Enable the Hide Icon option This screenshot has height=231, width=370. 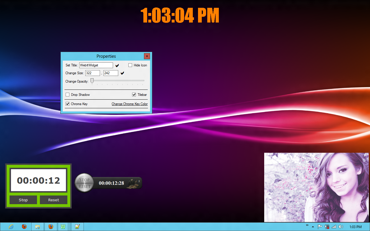[x=130, y=65]
